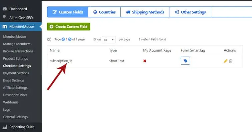Go to Manage Members

pos(17,44)
